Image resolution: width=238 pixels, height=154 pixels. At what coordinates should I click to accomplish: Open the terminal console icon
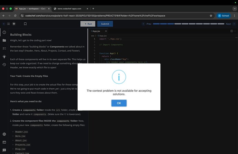click(x=4, y=142)
